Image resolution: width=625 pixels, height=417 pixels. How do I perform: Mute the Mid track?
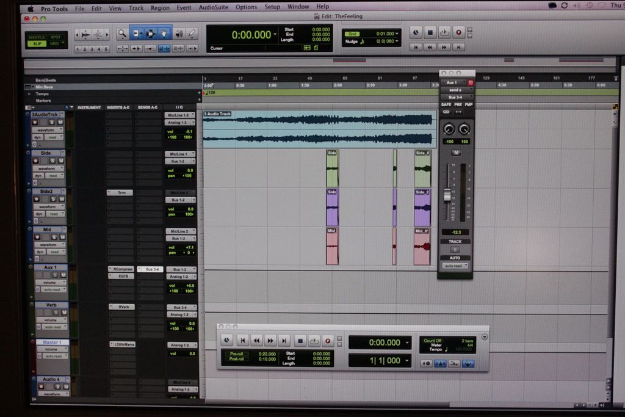pos(62,238)
